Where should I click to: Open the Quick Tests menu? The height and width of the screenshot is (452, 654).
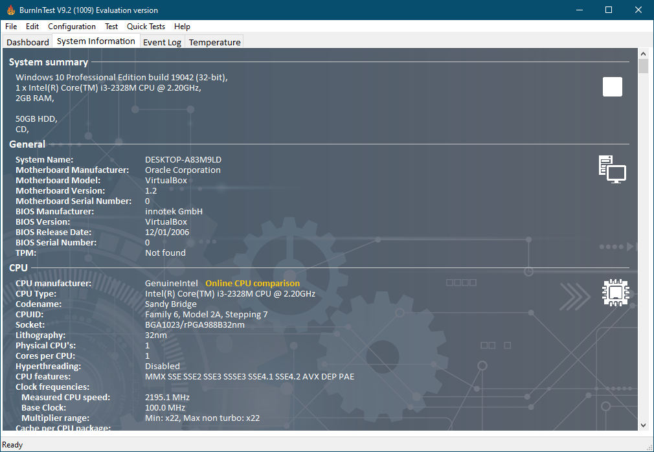[146, 27]
